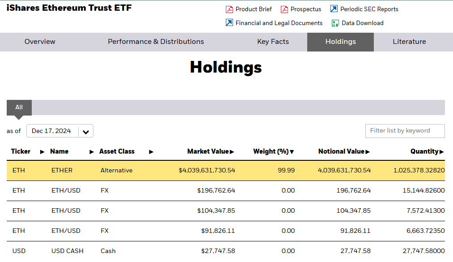453x262 pixels.
Task: Select market value $27,747.58
Action: pos(218,251)
